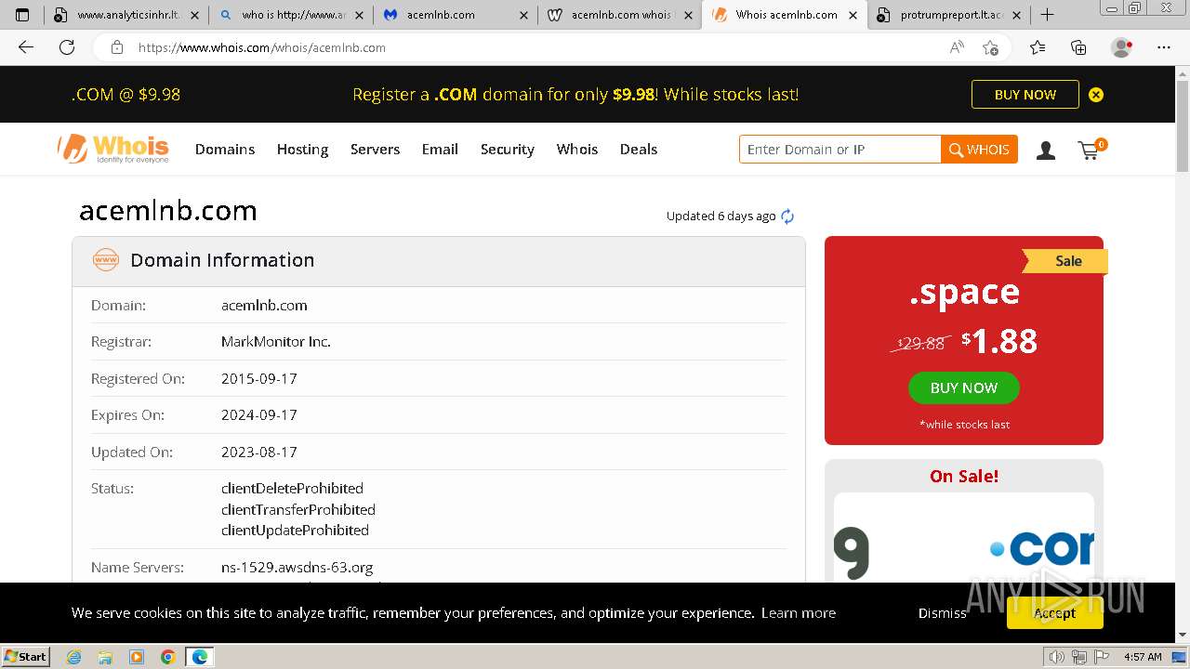Add page to favorites star icon

(991, 47)
